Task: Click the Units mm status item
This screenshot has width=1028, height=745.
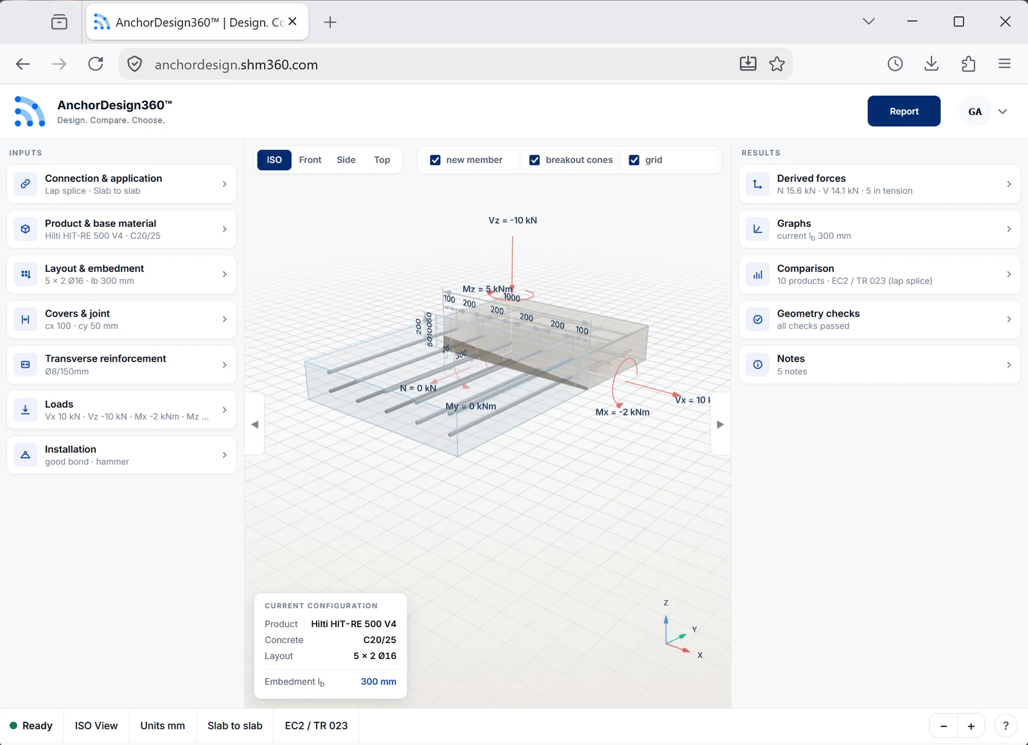Action: [163, 726]
